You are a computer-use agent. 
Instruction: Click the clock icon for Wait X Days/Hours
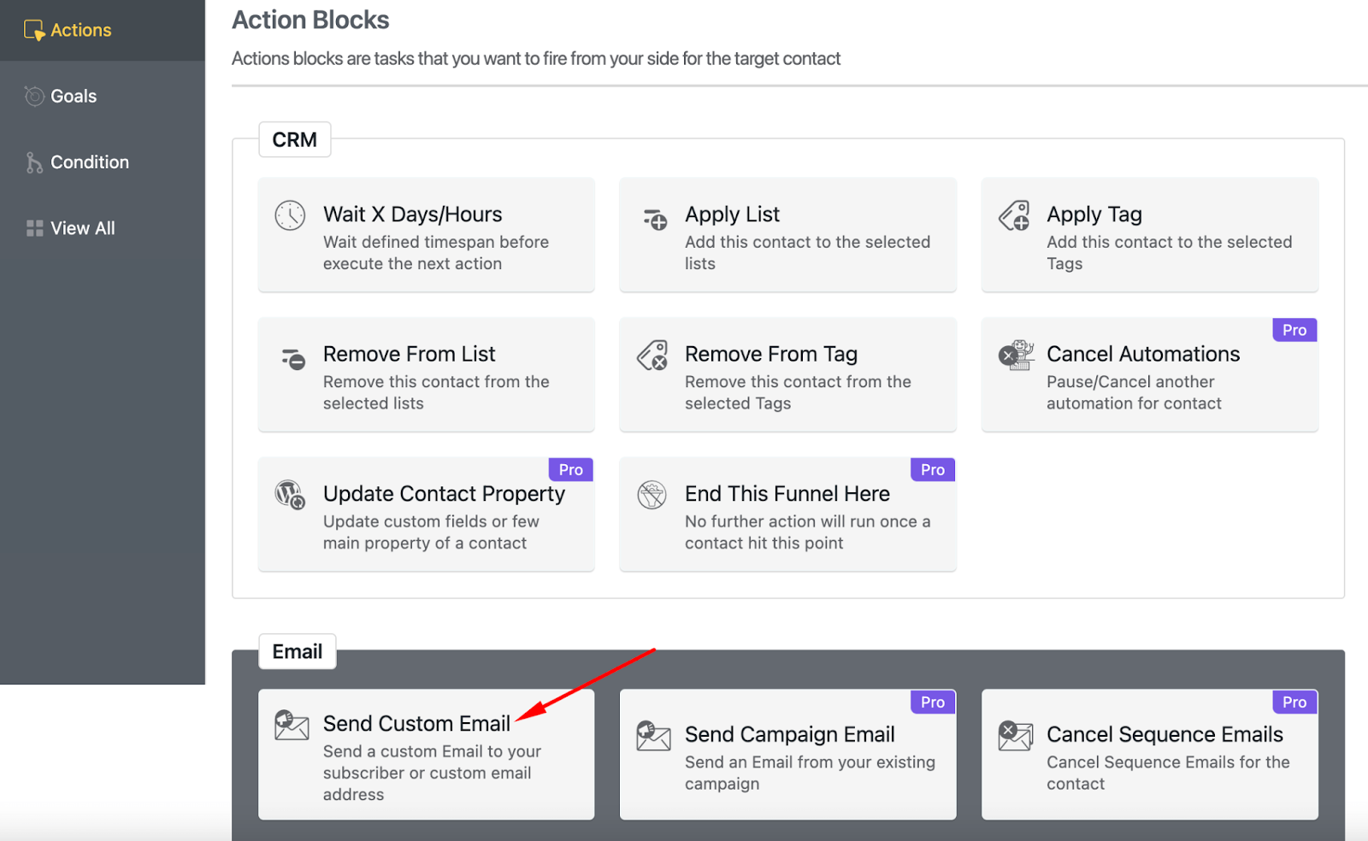[290, 215]
